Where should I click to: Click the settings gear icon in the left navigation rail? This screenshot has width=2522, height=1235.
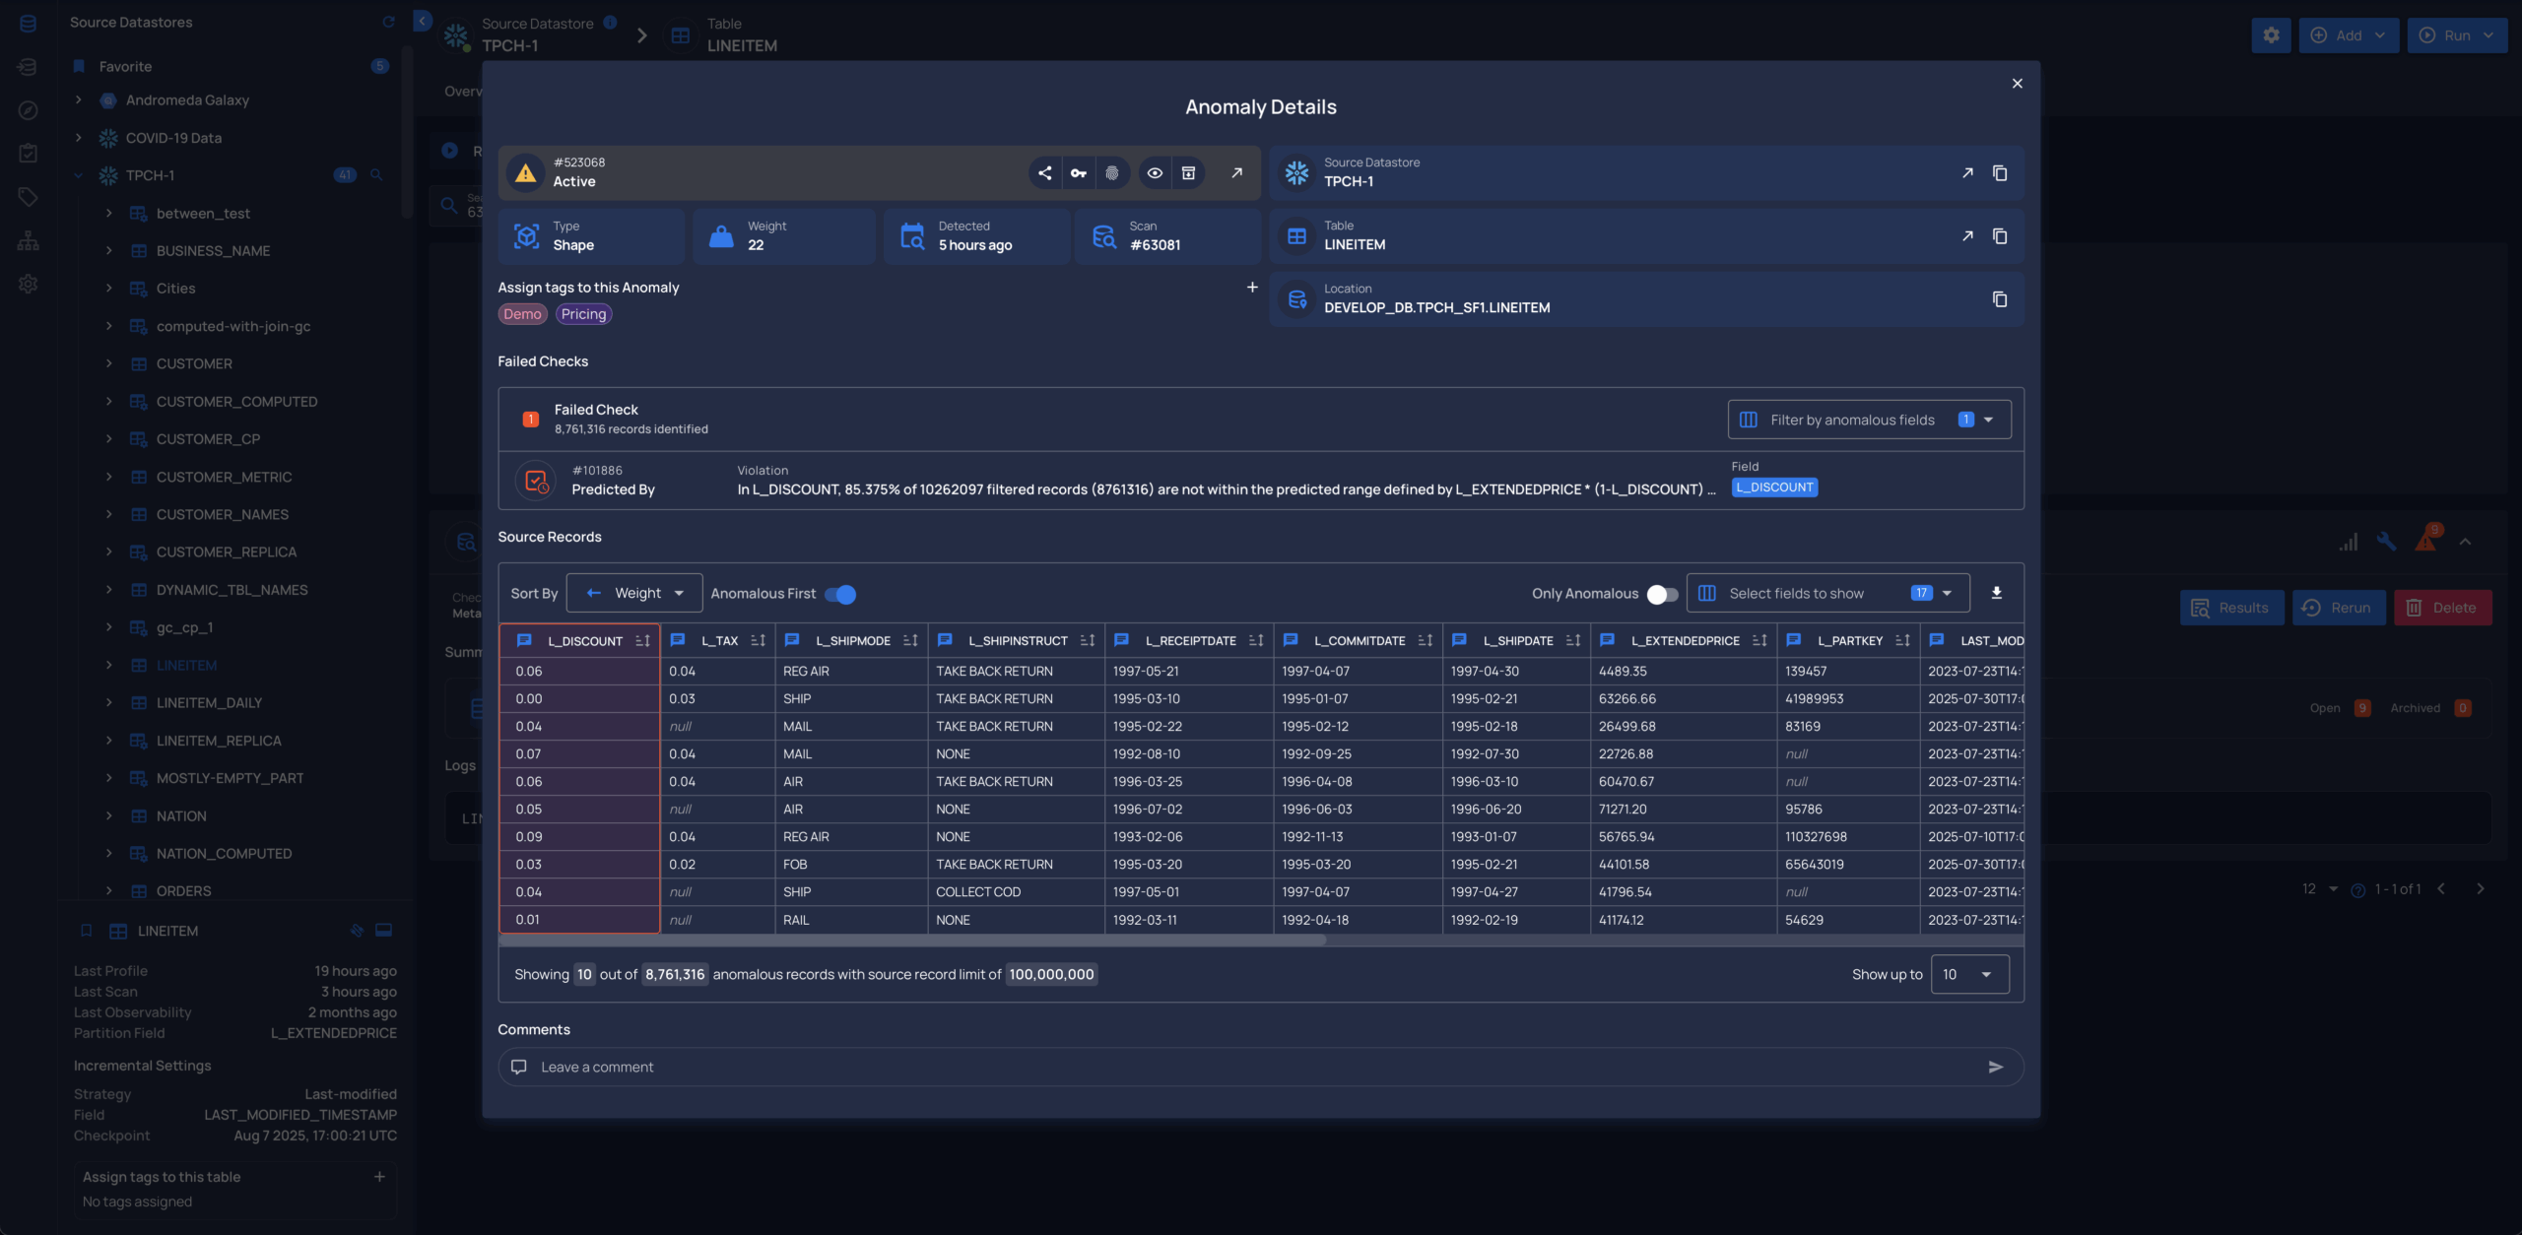pos(28,284)
